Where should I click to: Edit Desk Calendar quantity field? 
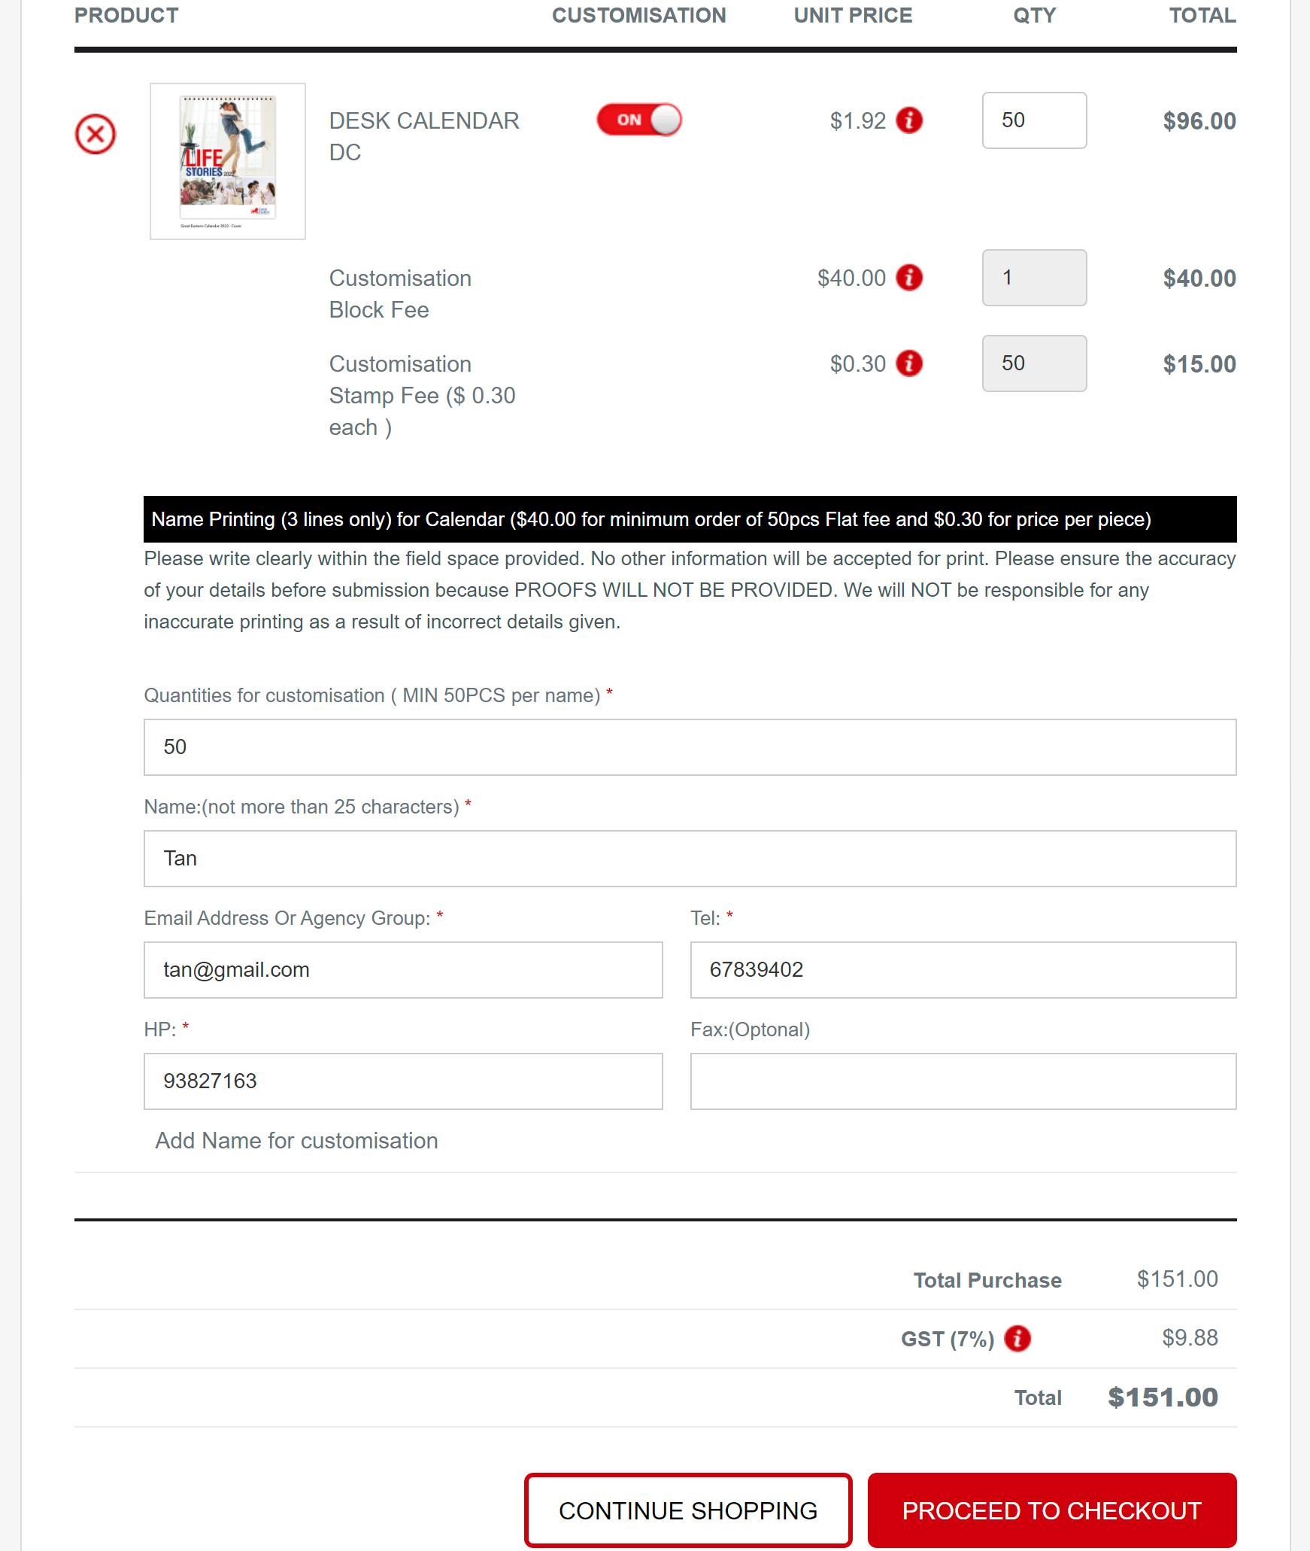[1033, 120]
